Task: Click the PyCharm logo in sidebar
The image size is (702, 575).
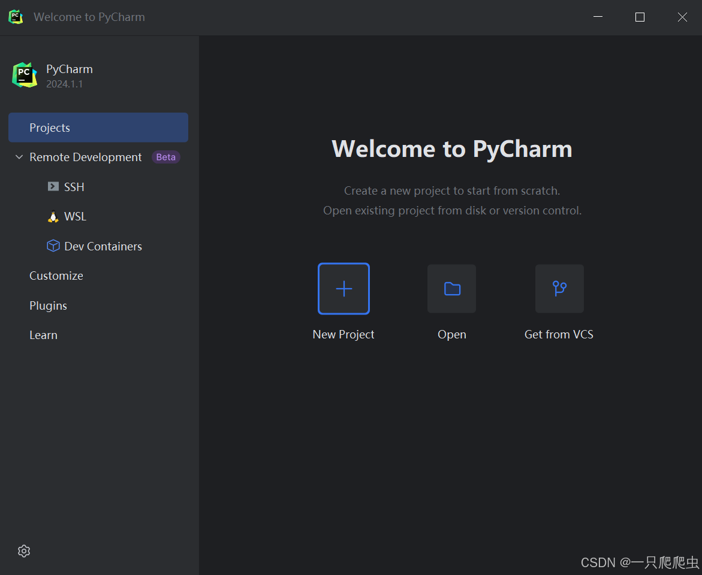Action: (x=25, y=75)
